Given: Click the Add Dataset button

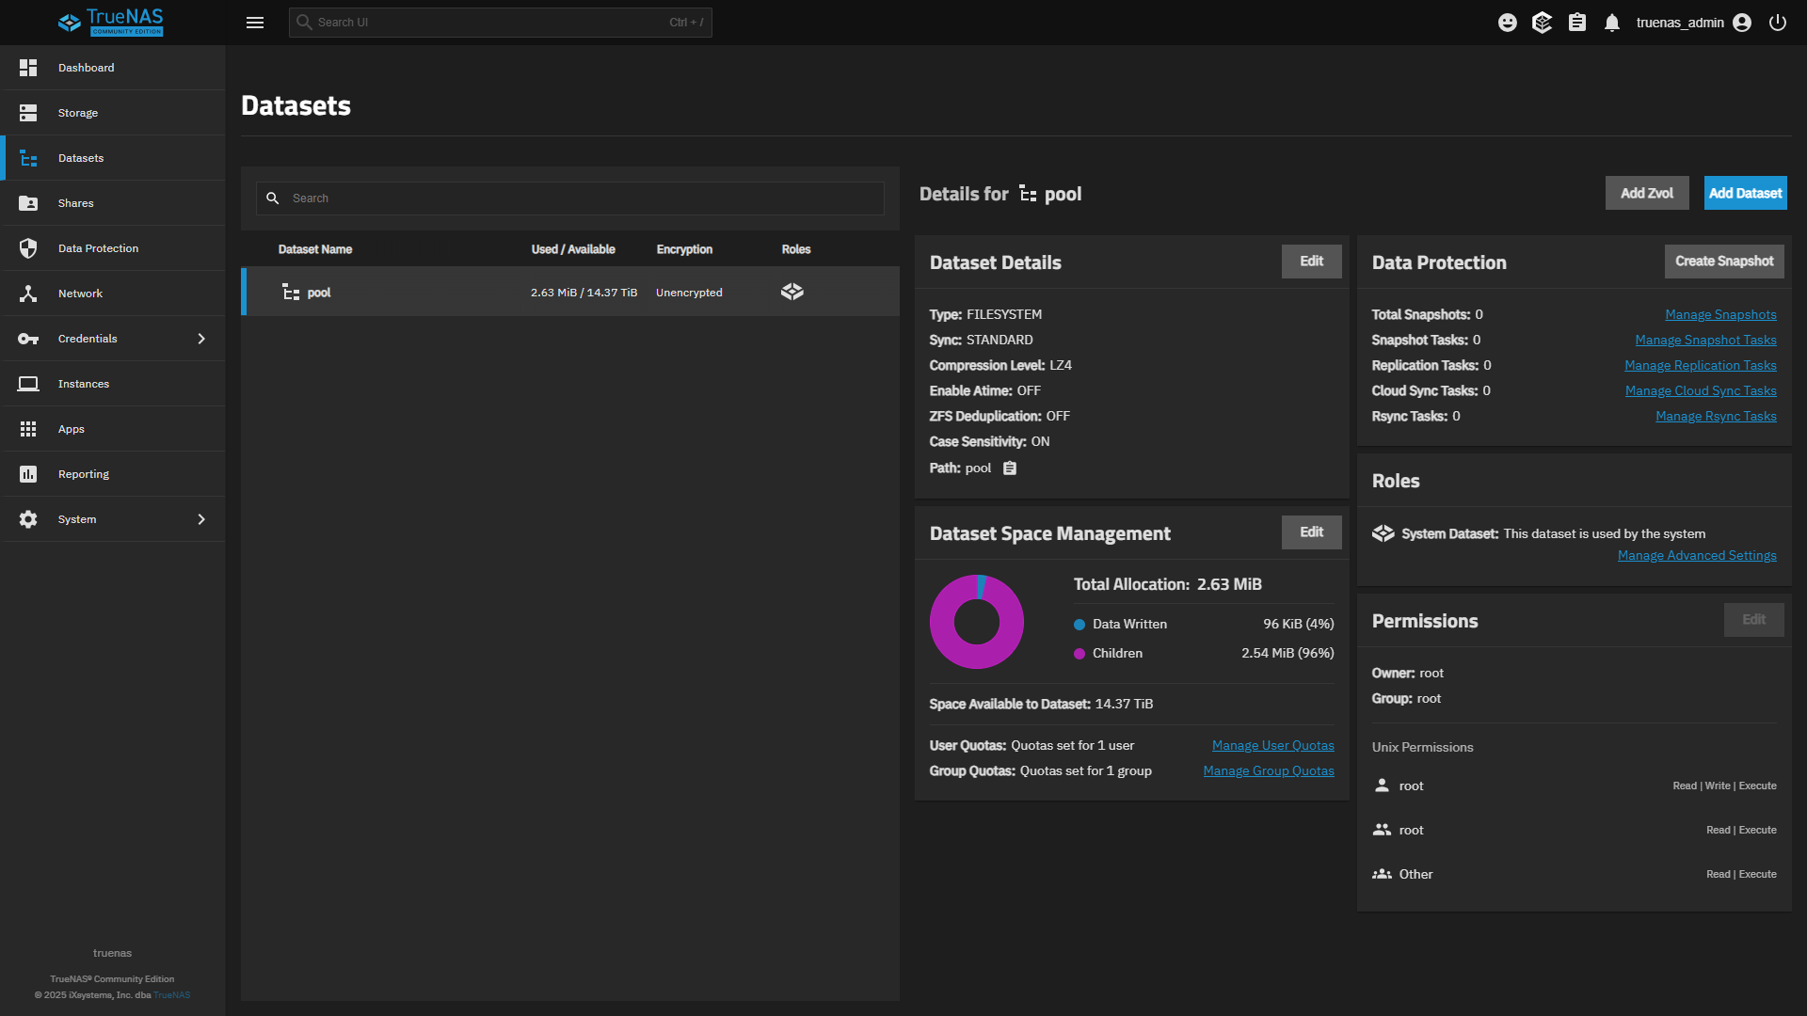Looking at the screenshot, I should click(x=1745, y=193).
